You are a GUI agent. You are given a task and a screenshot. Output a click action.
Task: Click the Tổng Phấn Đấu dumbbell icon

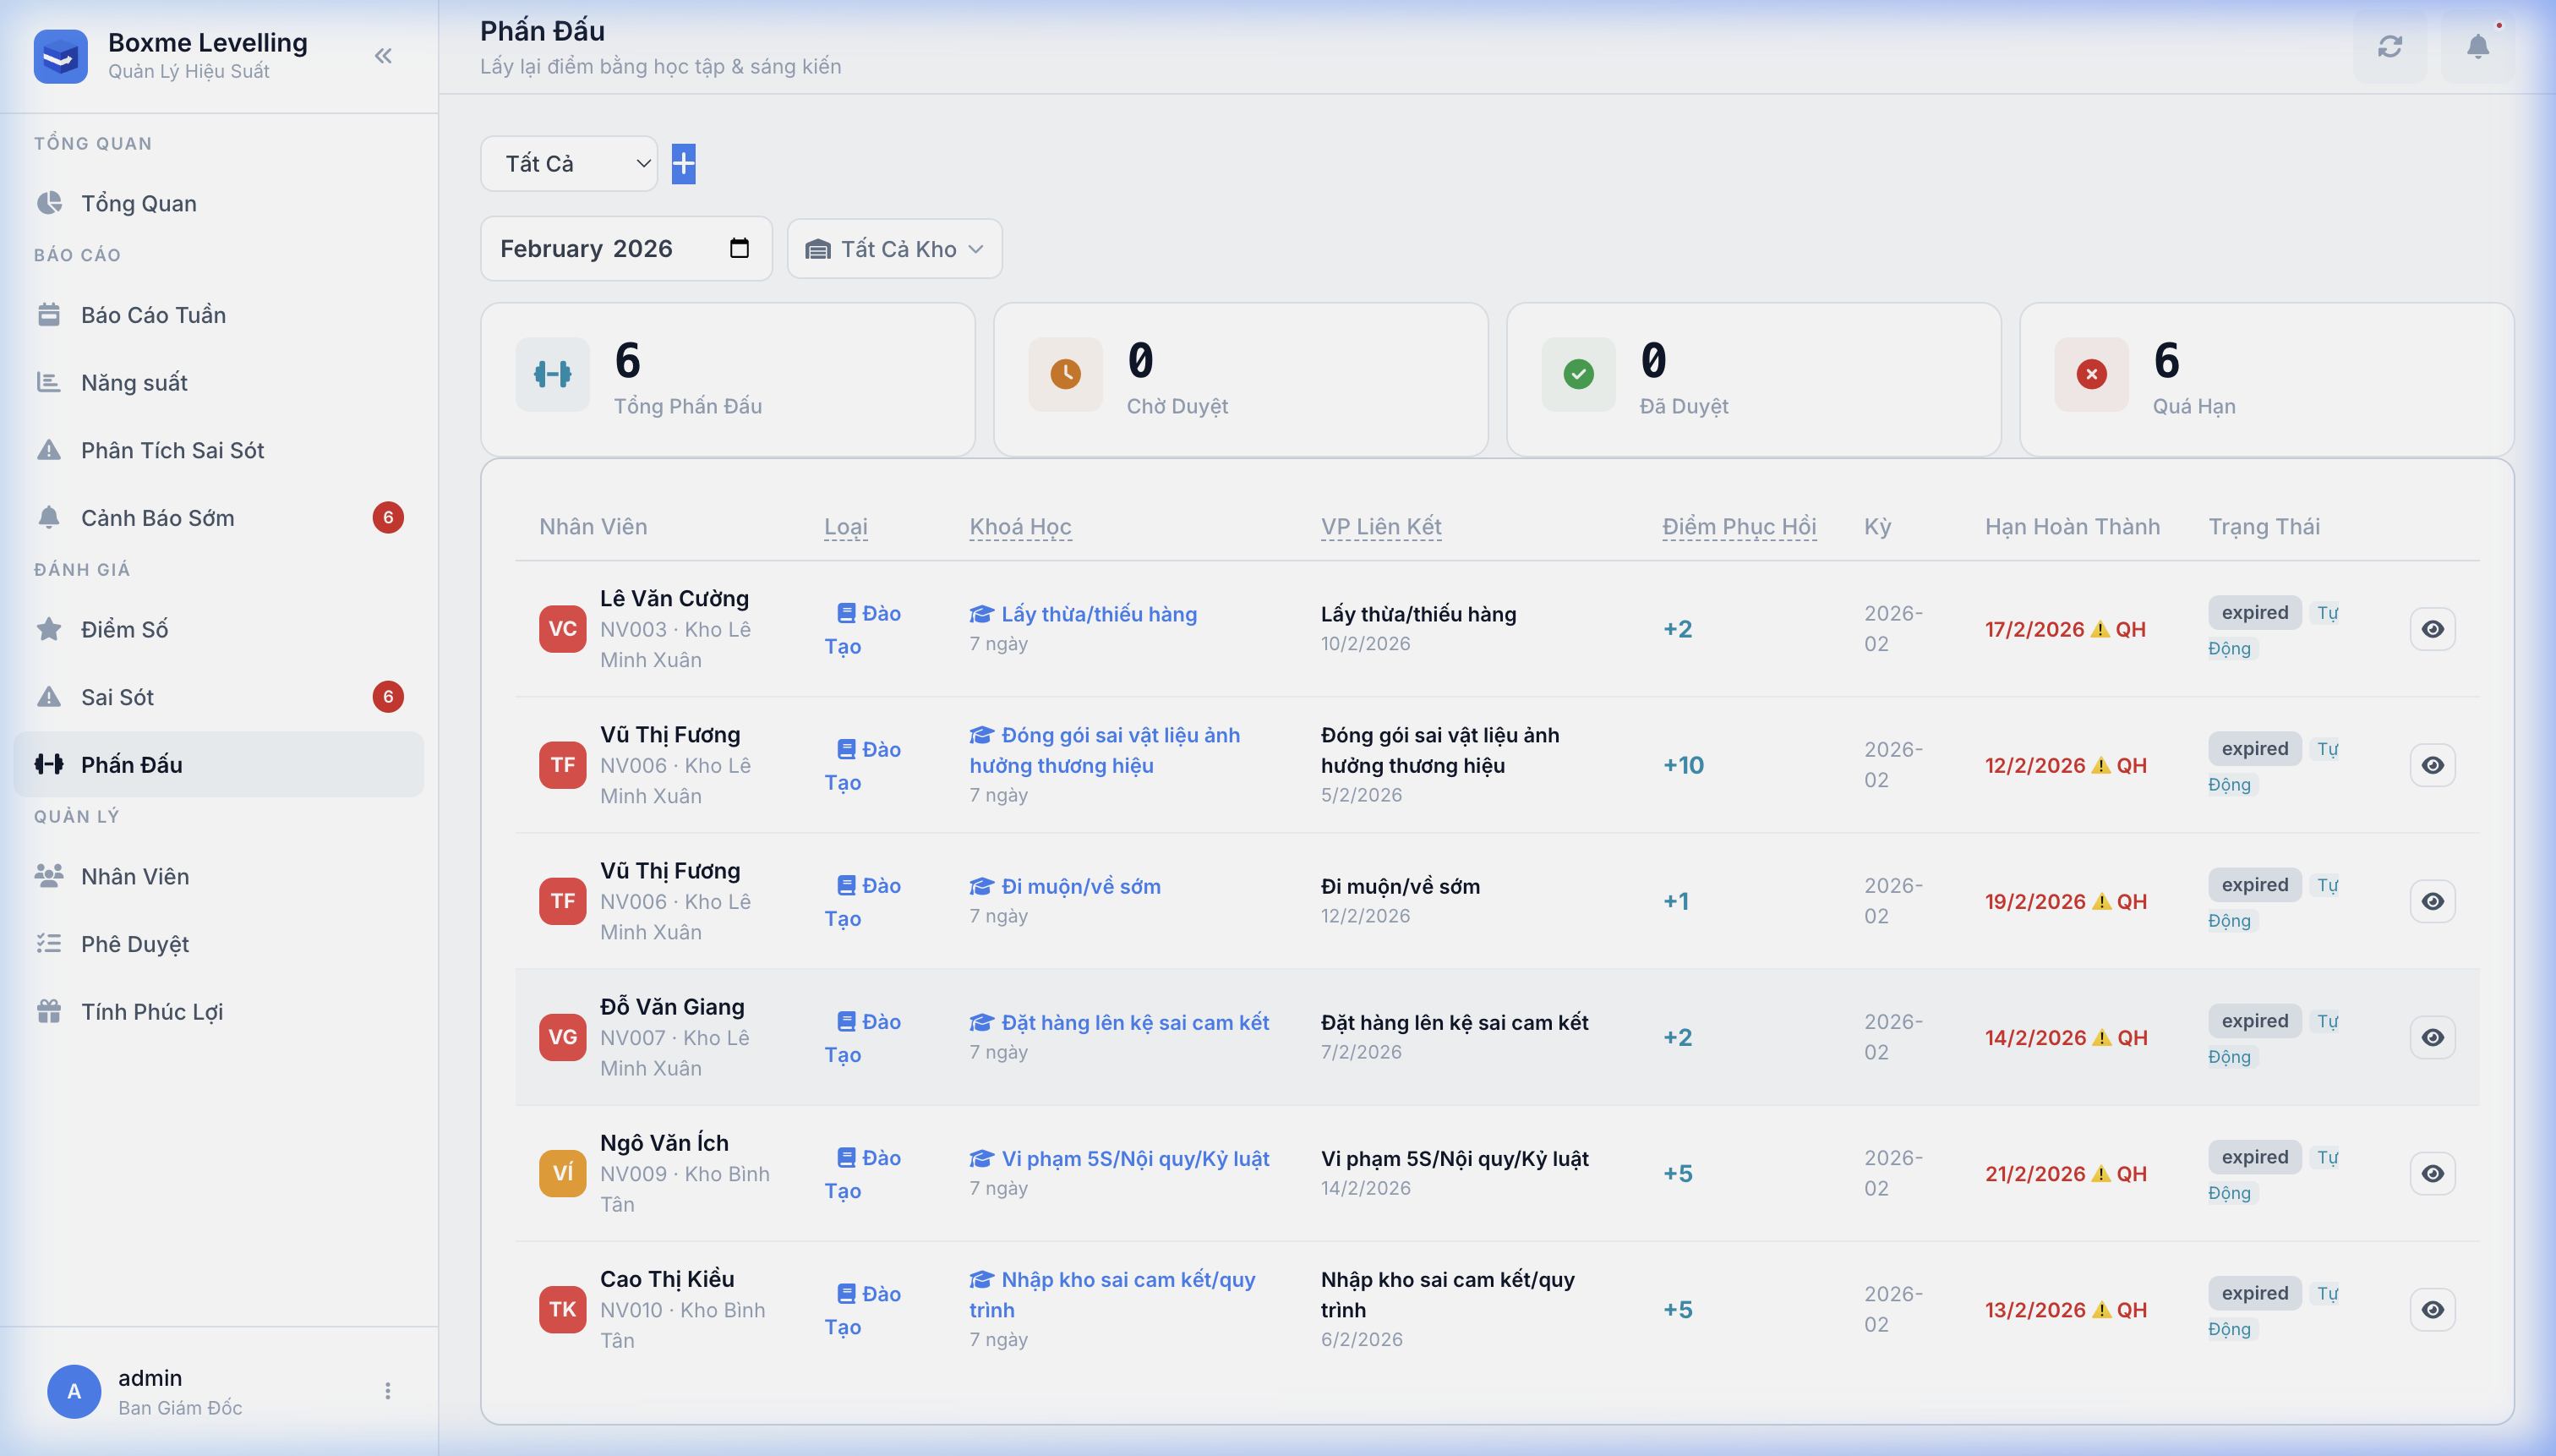553,374
